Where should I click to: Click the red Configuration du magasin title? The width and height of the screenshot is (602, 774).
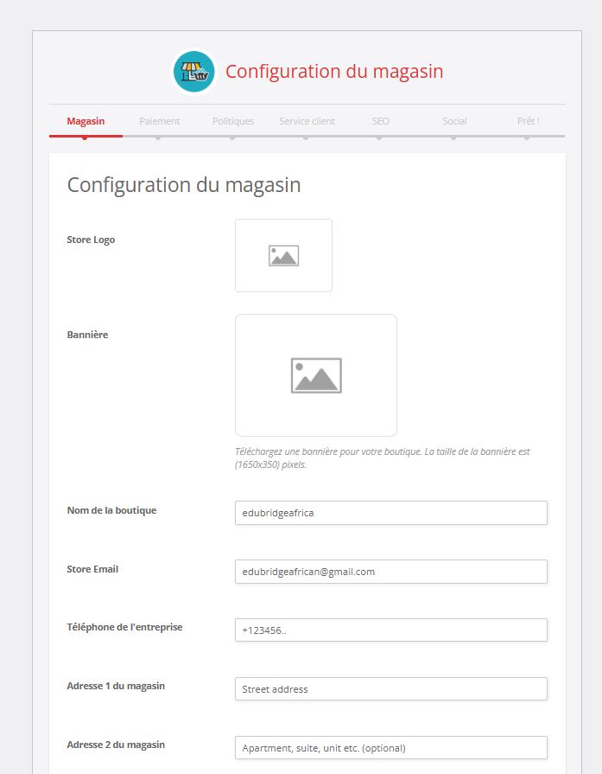tap(334, 72)
